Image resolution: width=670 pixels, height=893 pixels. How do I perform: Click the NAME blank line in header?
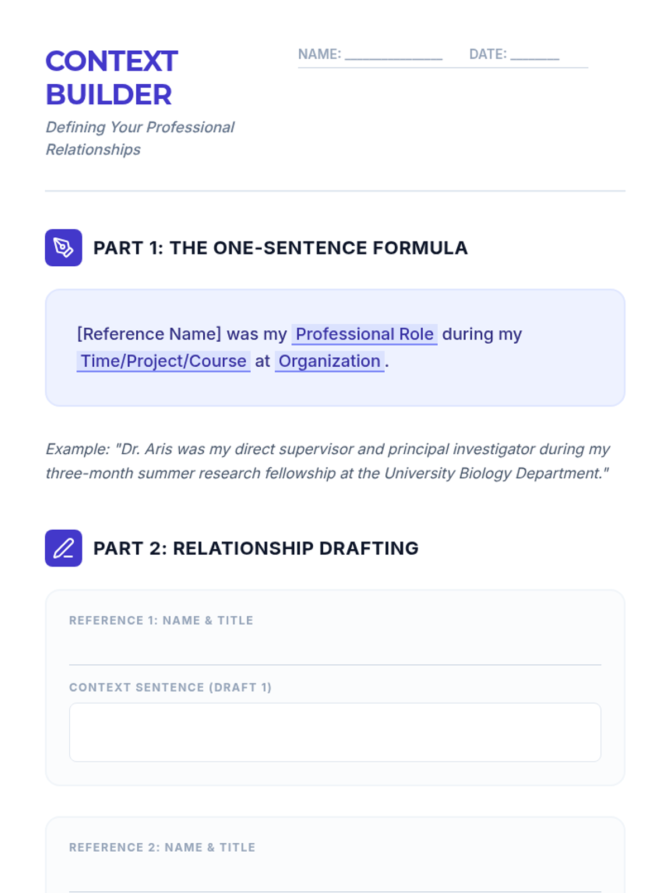click(394, 55)
